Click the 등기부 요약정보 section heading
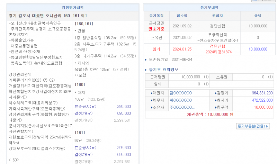Image resolution: width=277 pixels, height=164 pixels. 164,70
